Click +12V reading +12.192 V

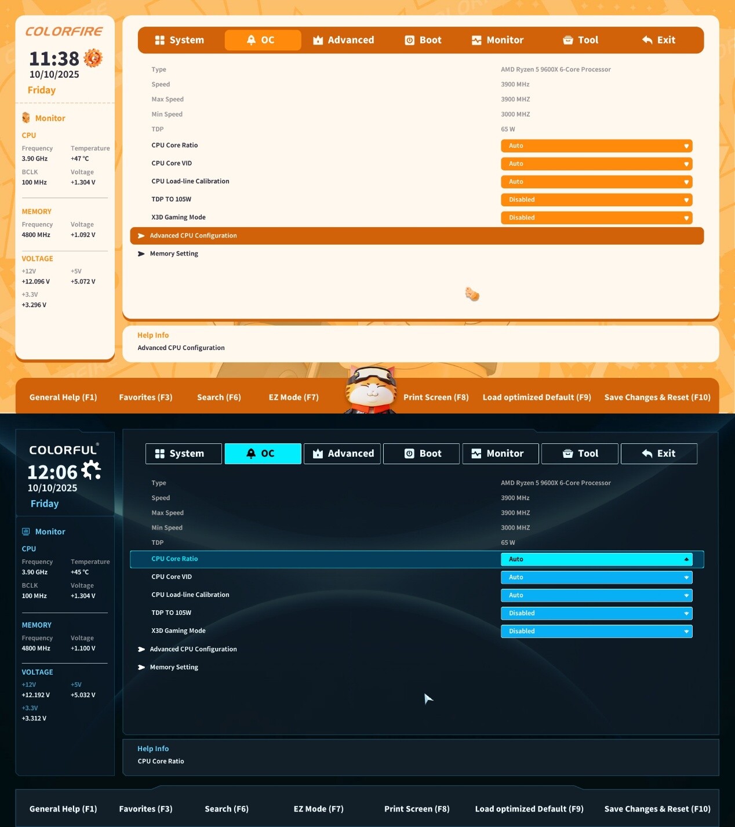click(35, 695)
